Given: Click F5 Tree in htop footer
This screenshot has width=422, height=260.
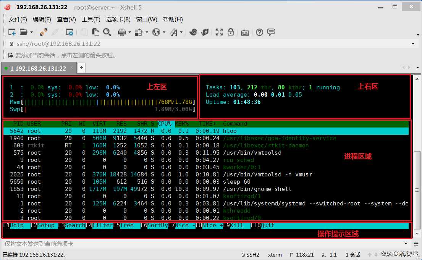Looking at the screenshot, I should coord(127,225).
